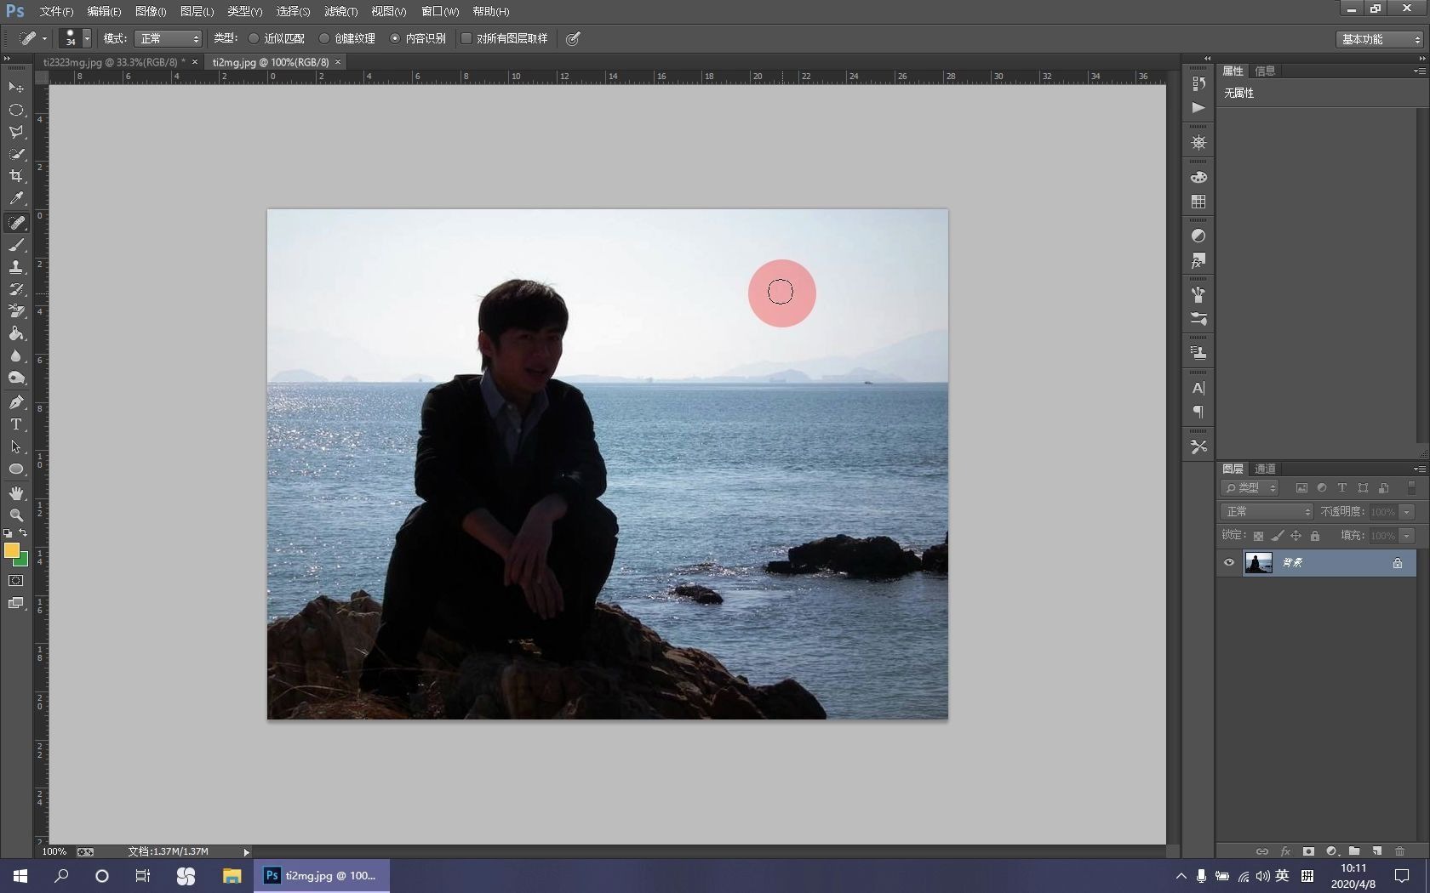Select the Horizontal Type tool
1430x893 pixels.
pyautogui.click(x=15, y=424)
